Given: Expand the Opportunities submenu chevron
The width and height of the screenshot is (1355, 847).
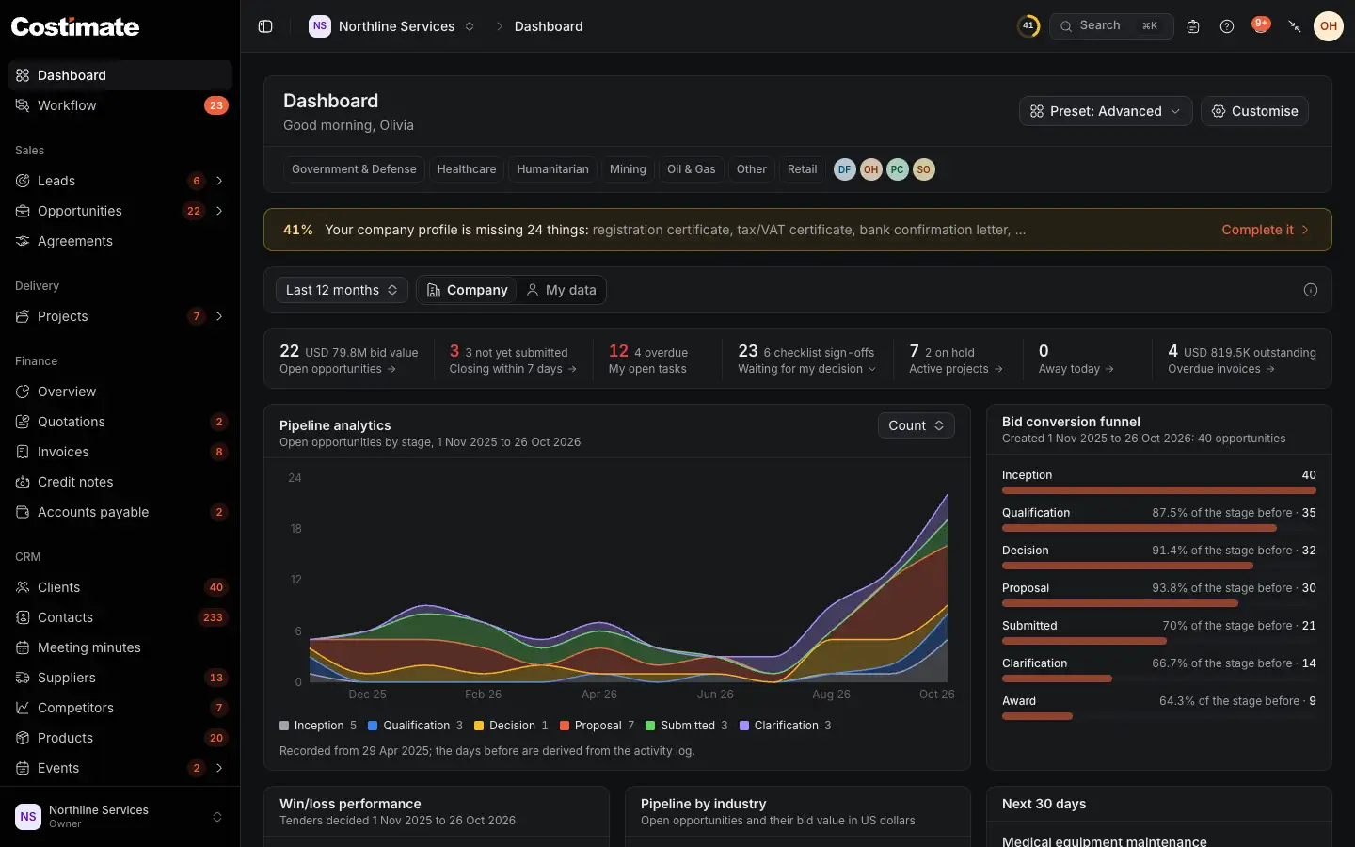Looking at the screenshot, I should [219, 211].
